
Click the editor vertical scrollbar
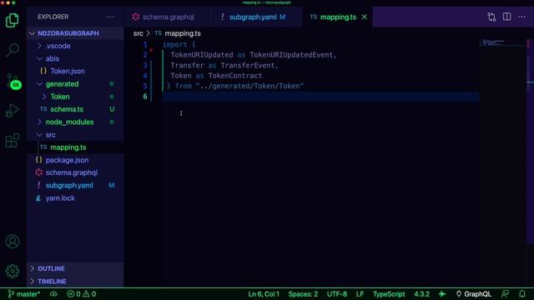[x=531, y=141]
